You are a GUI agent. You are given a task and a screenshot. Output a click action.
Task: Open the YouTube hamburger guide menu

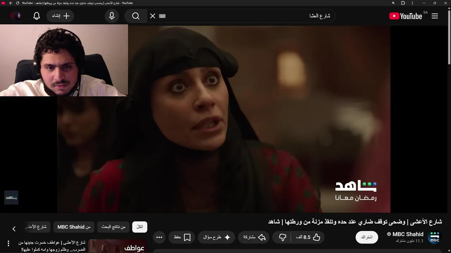click(435, 16)
